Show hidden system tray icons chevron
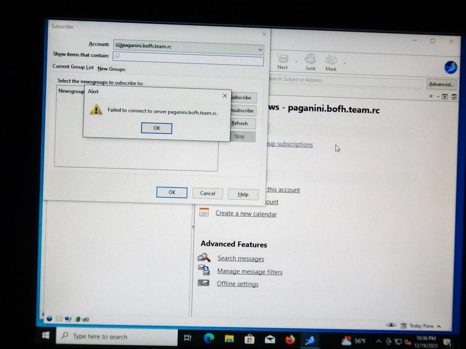Image resolution: width=466 pixels, height=349 pixels. pos(378,341)
